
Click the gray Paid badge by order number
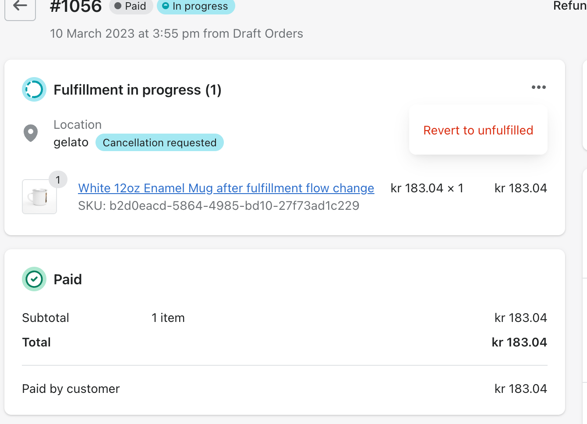(131, 6)
